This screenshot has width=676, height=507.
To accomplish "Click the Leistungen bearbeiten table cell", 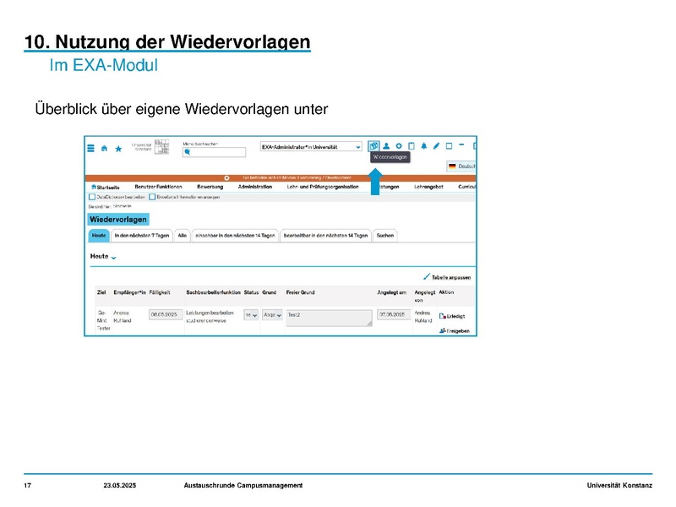I will (210, 316).
